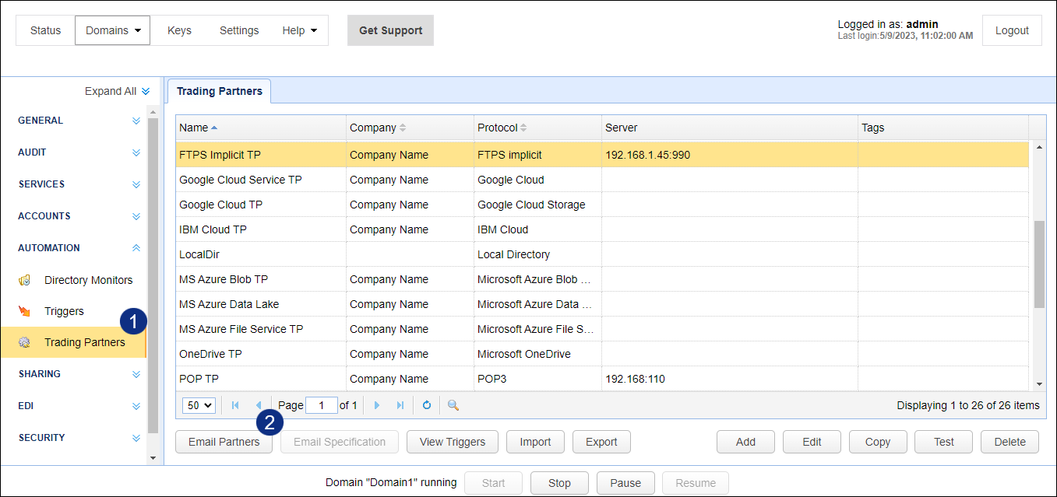Viewport: 1057px width, 497px height.
Task: Go to the Status page
Action: (x=45, y=30)
